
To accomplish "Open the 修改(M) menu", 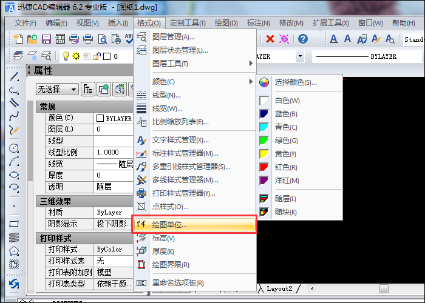I will 291,23.
